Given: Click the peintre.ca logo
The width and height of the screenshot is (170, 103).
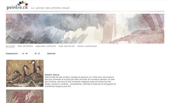Looking at the screenshot, I should point(17,6).
